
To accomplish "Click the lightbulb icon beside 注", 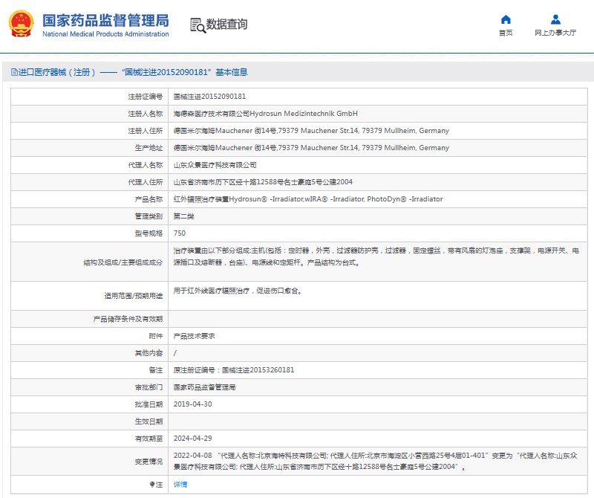I will point(152,485).
